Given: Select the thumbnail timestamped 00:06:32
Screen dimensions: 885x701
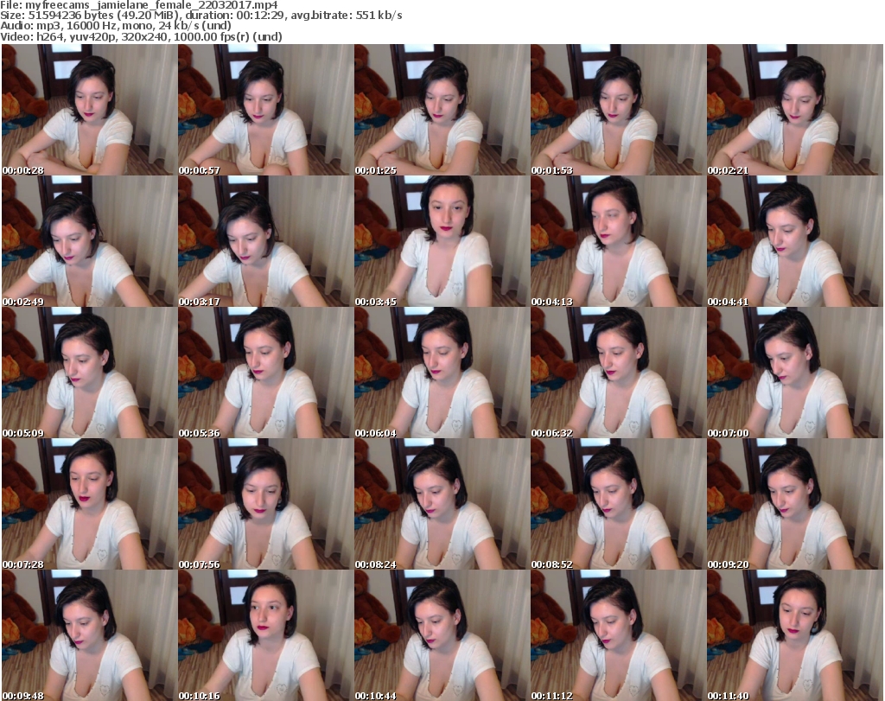Looking at the screenshot, I should point(618,373).
